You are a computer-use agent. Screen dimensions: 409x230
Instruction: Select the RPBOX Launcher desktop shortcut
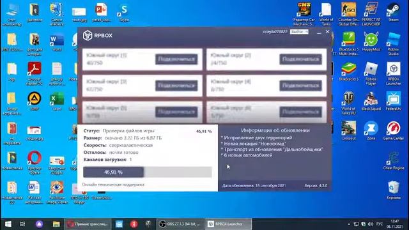tap(394, 73)
